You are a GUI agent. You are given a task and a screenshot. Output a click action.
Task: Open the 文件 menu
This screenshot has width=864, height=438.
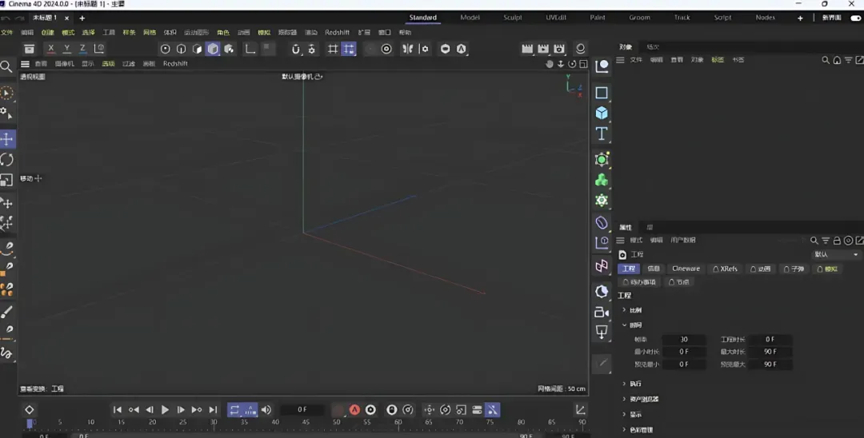click(6, 33)
